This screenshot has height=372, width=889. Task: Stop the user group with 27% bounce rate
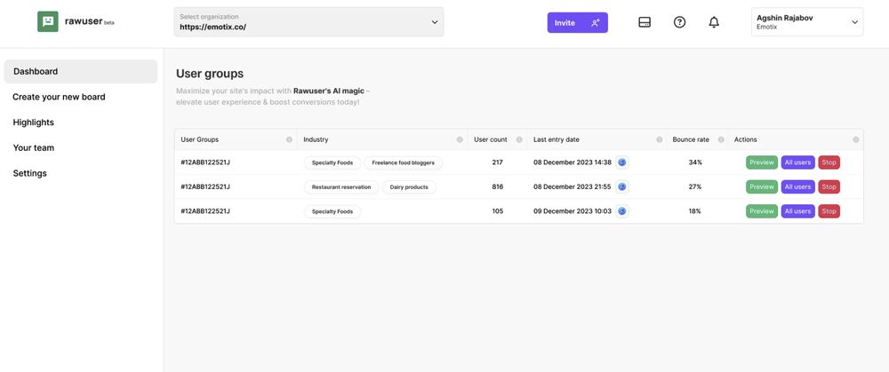[829, 187]
